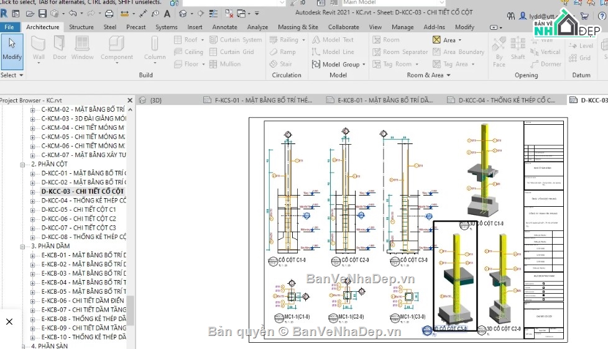Open the Massing & Site ribbon tab
The height and width of the screenshot is (349, 608).
coord(298,27)
